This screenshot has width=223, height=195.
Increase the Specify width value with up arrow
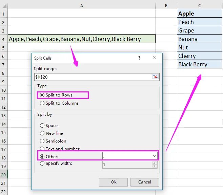tap(155, 163)
